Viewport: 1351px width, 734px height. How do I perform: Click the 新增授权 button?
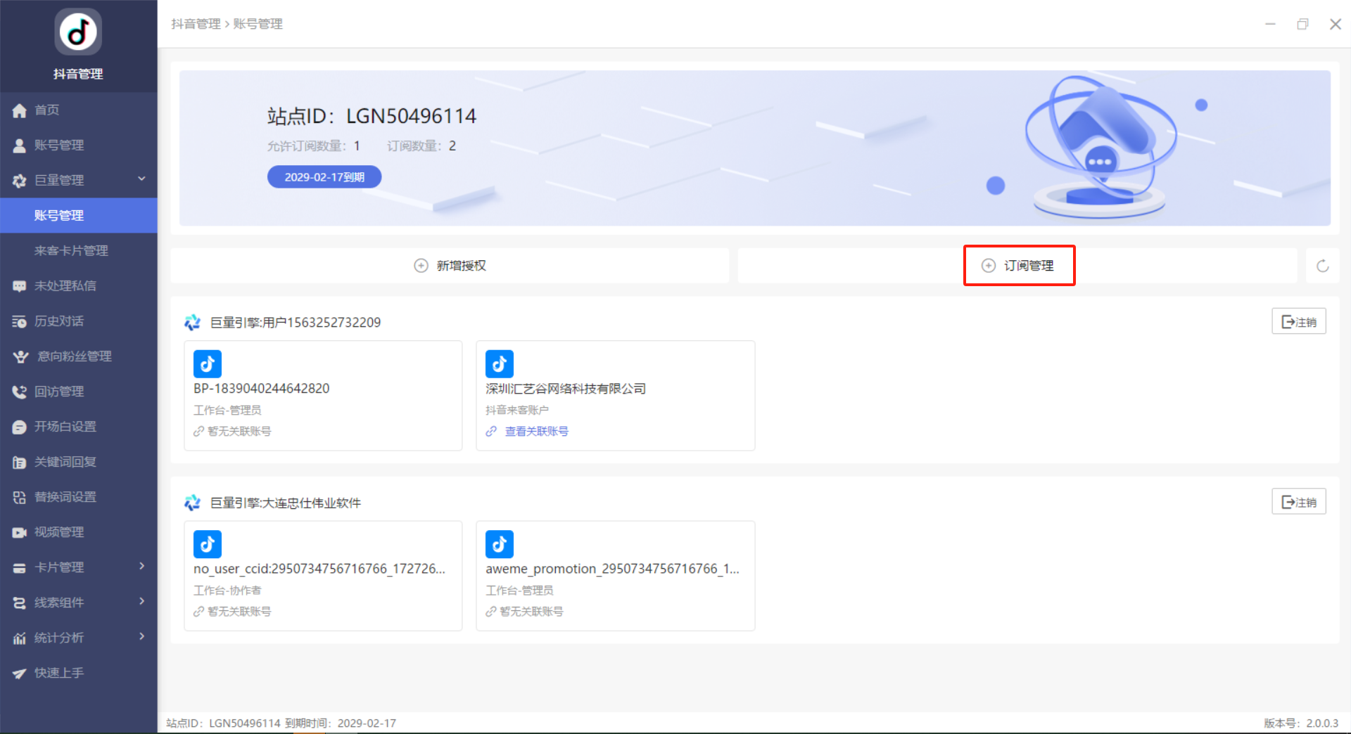tap(450, 266)
